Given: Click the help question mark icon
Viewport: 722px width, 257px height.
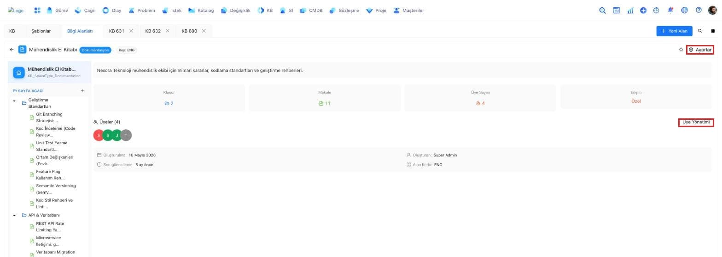Looking at the screenshot, I should point(698,10).
